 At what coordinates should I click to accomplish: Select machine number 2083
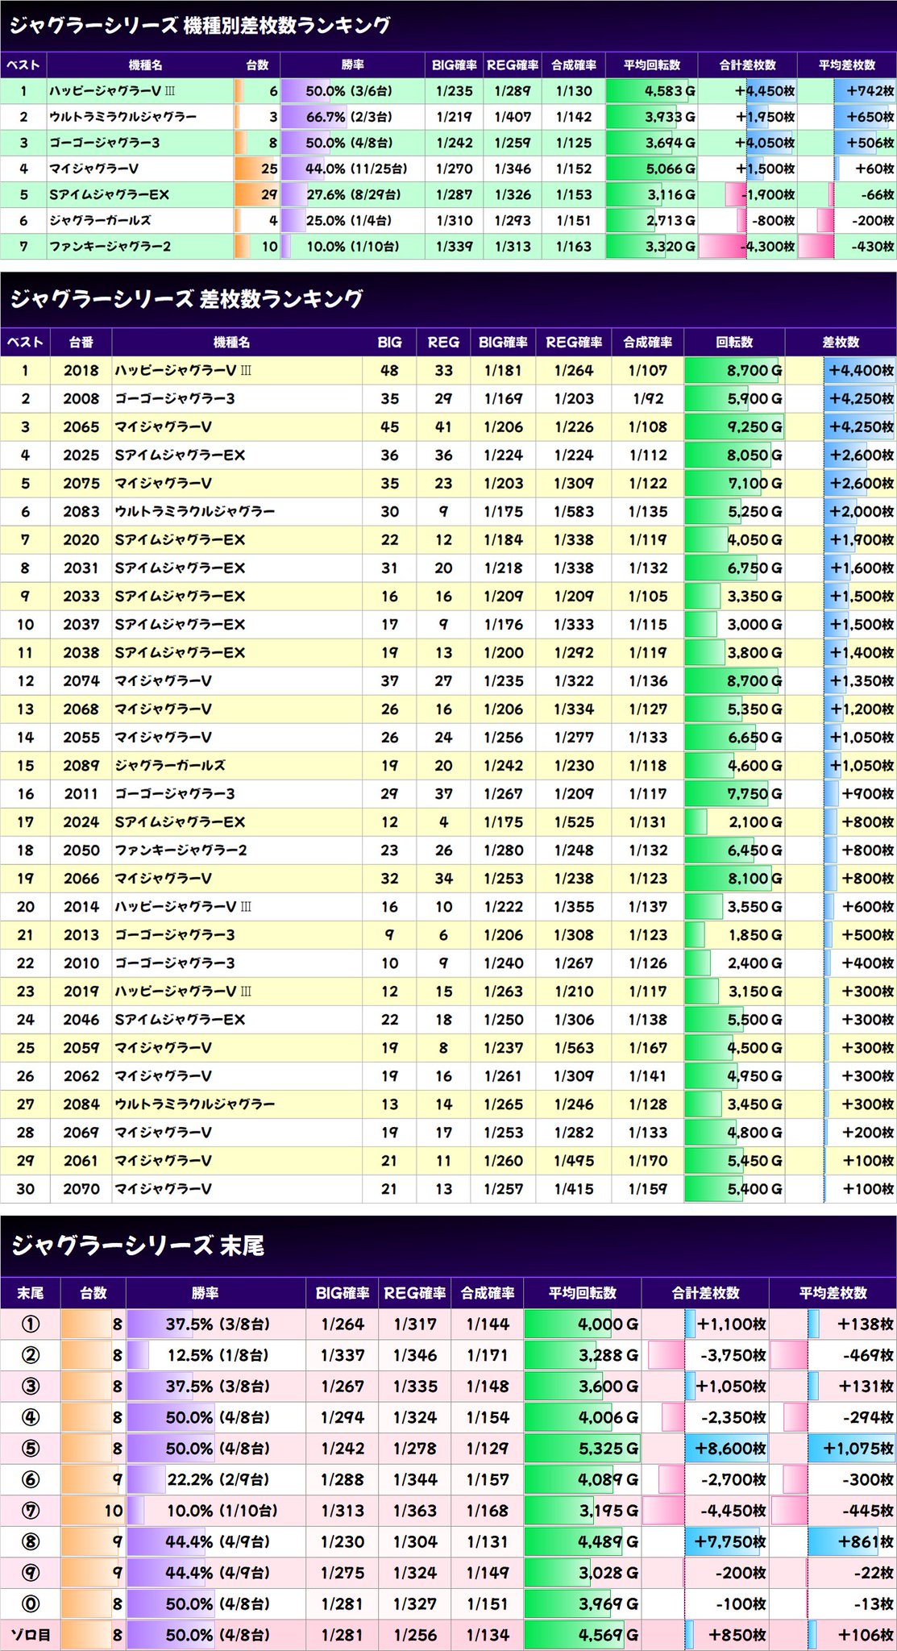click(x=81, y=512)
